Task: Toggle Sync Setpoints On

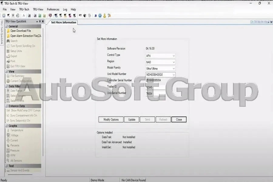Action: coord(21,120)
